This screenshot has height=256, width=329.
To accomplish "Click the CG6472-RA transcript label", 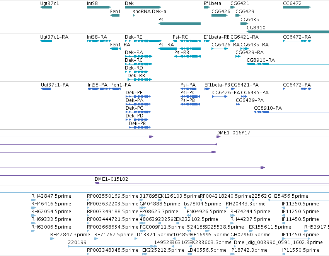I will pyautogui.click(x=297, y=37).
